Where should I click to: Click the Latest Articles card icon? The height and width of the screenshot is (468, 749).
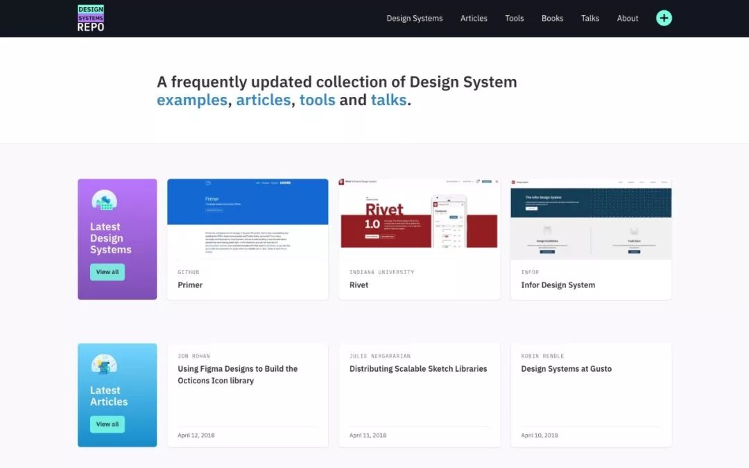click(x=104, y=364)
